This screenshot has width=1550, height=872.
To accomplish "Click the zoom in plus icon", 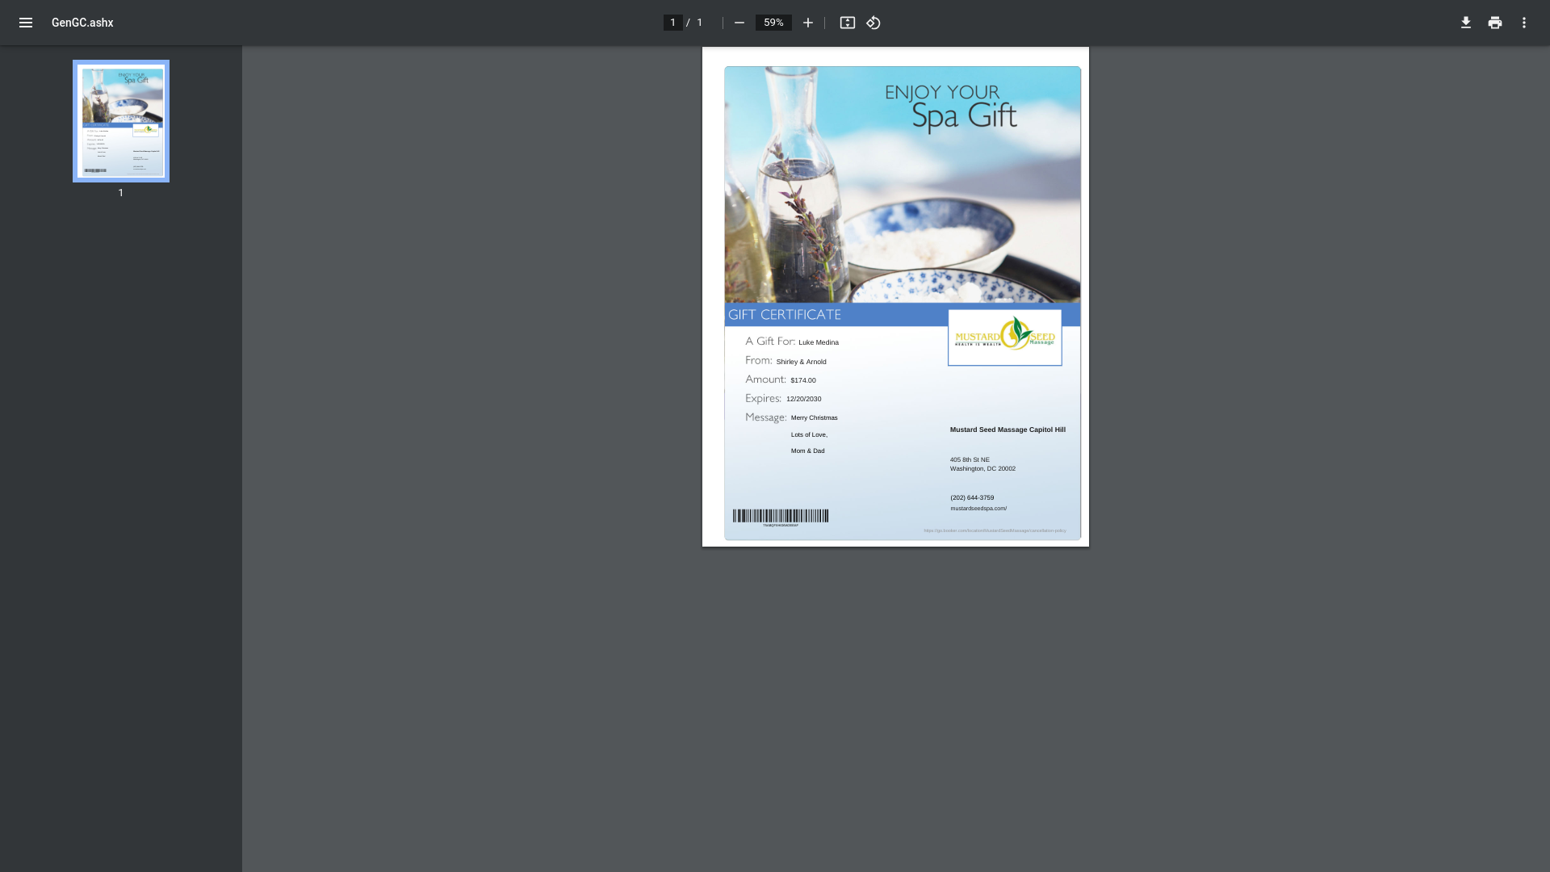I will click(807, 23).
